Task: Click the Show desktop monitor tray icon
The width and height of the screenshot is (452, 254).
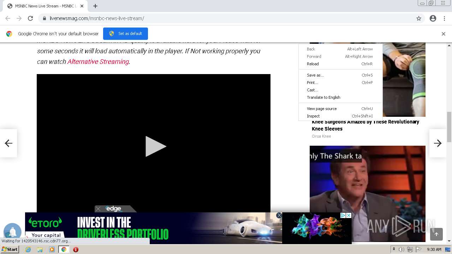Action: [x=448, y=249]
